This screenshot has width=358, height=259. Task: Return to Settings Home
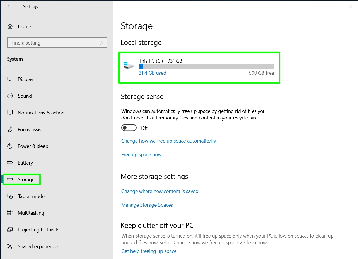pyautogui.click(x=25, y=26)
